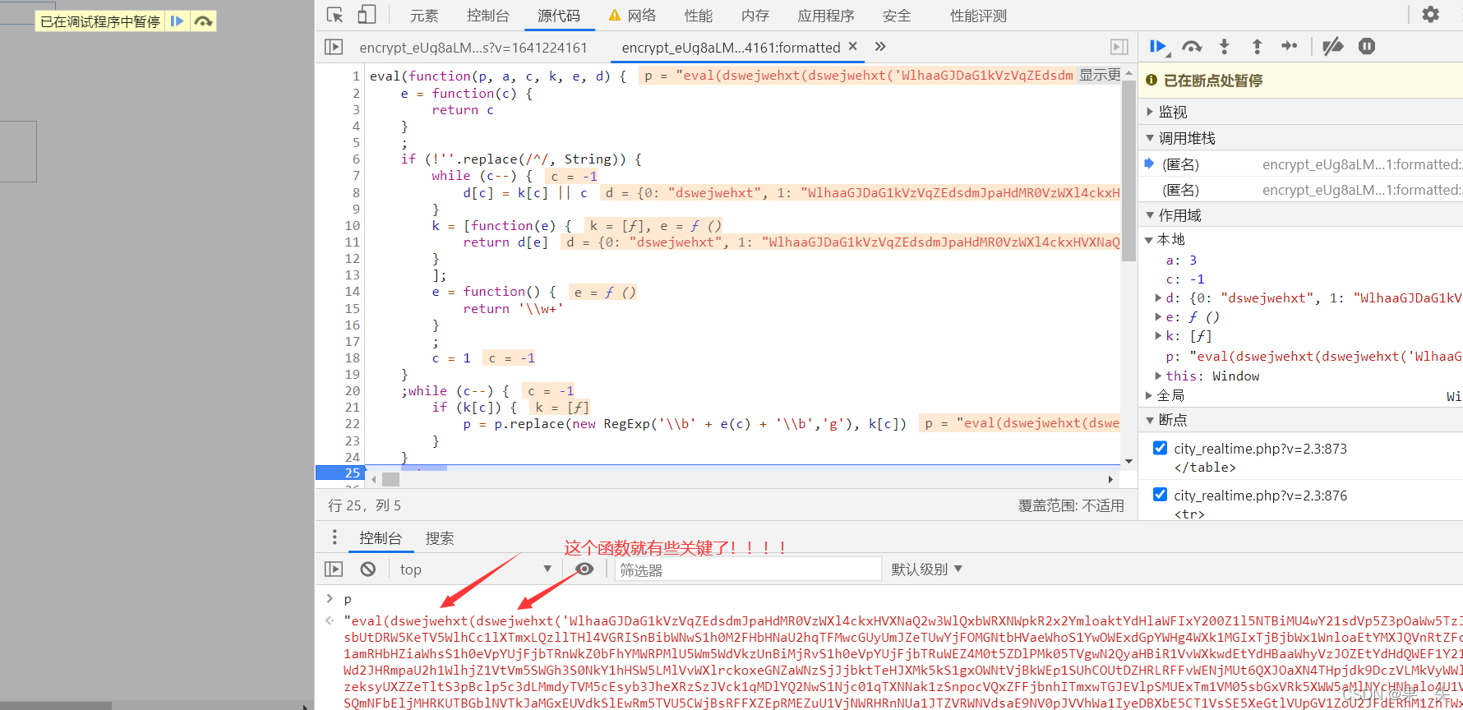The width and height of the screenshot is (1463, 710).
Task: Click the code vertical scrollbar thumb
Action: pos(1128,170)
